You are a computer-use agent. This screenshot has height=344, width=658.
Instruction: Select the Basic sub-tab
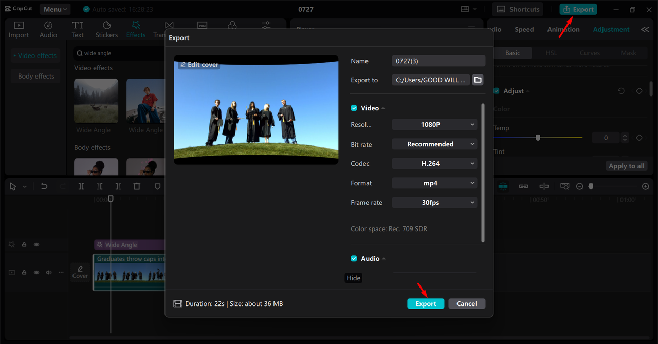(513, 53)
